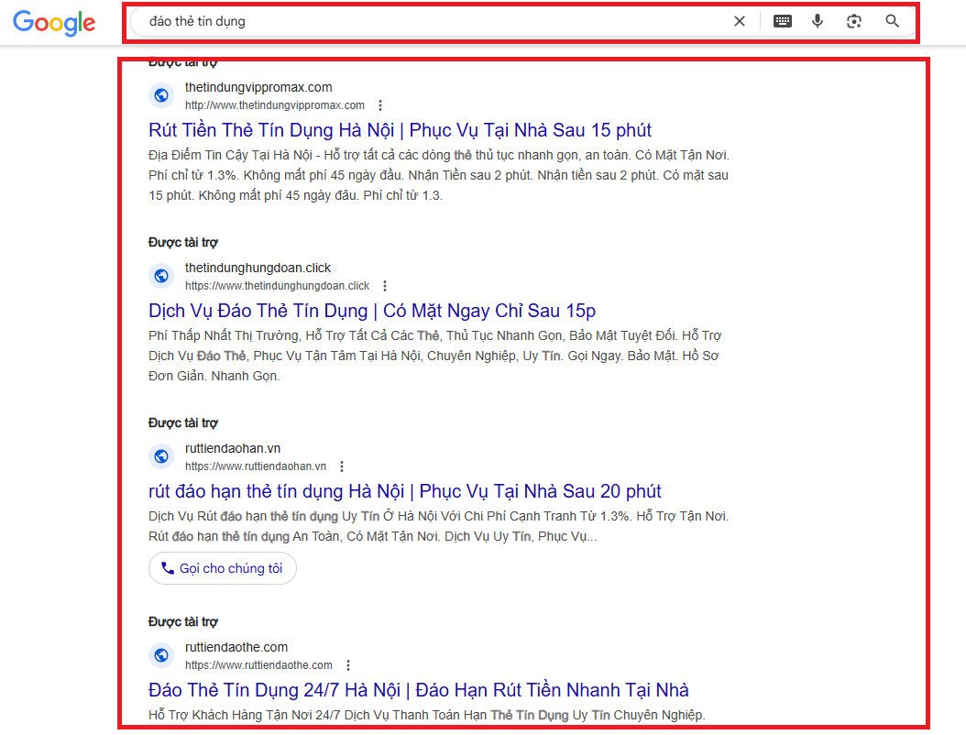Screen dimensions: 966x735
Task: Open "rút đáo hạn thẻ tín dụng" result
Action: [x=404, y=491]
